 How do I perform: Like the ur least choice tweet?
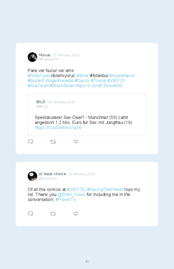tap(76, 214)
